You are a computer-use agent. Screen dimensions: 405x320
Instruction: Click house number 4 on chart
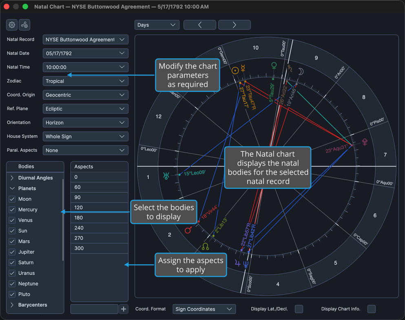tap(278, 284)
